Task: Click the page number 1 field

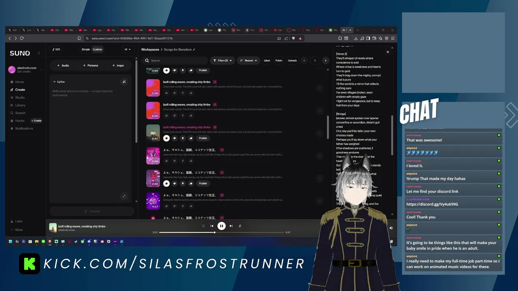Action: pyautogui.click(x=315, y=61)
